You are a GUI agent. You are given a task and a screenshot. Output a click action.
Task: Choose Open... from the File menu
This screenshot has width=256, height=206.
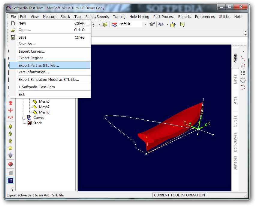click(x=50, y=30)
